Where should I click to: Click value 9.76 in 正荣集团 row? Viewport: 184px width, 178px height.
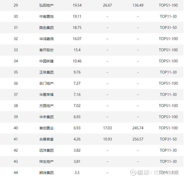click(x=77, y=72)
